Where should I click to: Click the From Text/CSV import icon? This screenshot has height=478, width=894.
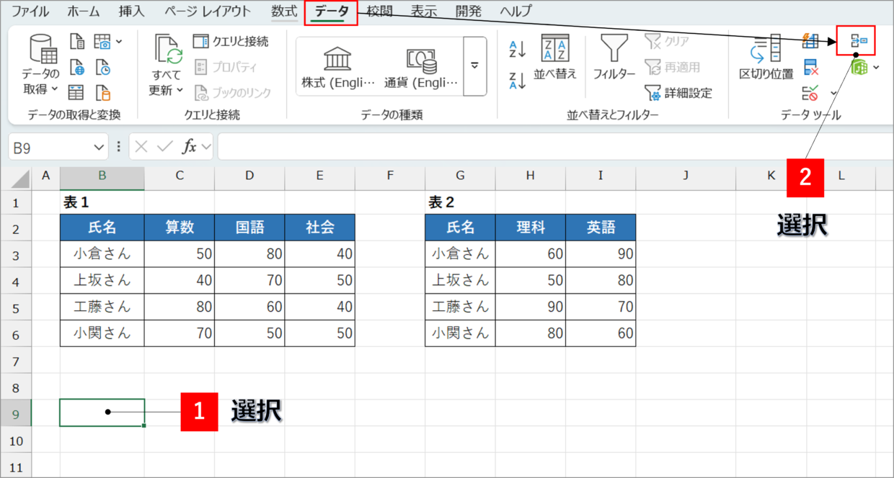[x=77, y=42]
